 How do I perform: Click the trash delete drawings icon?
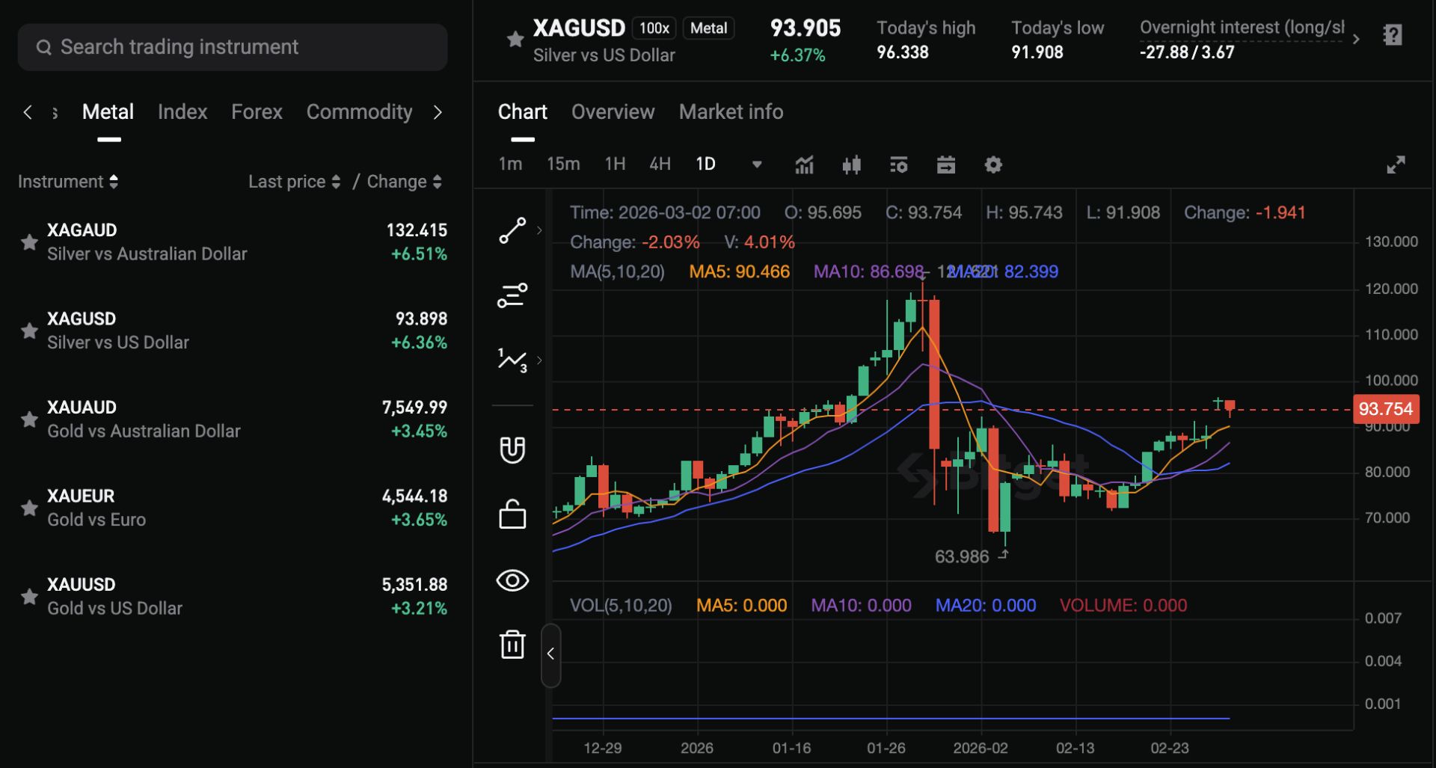[x=512, y=644]
